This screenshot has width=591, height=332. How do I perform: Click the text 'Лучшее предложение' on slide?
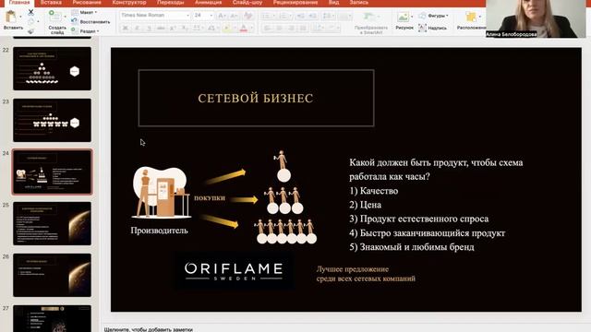[353, 269]
